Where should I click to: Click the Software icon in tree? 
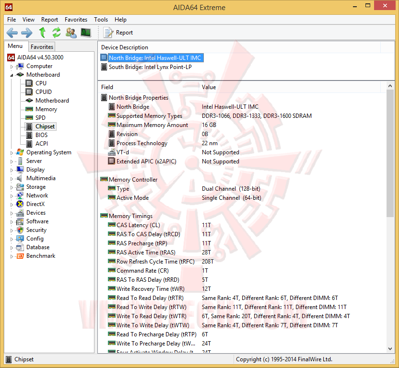pyautogui.click(x=20, y=221)
